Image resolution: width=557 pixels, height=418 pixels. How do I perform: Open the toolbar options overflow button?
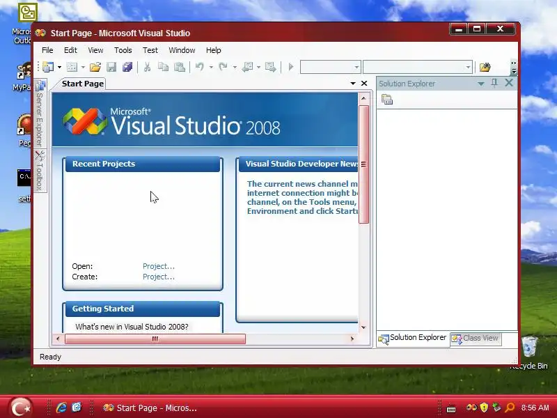[x=514, y=68]
